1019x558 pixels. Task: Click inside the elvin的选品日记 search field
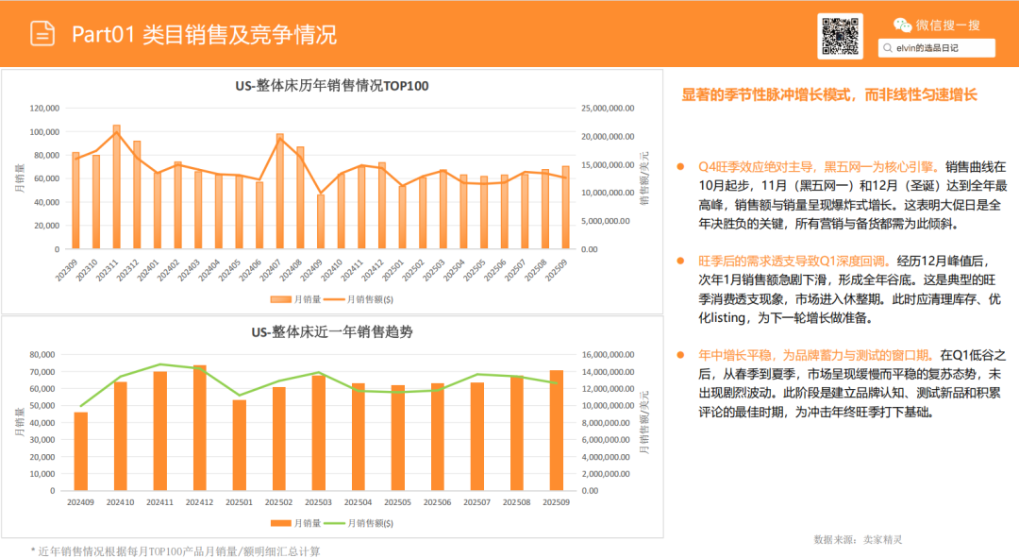coord(934,46)
